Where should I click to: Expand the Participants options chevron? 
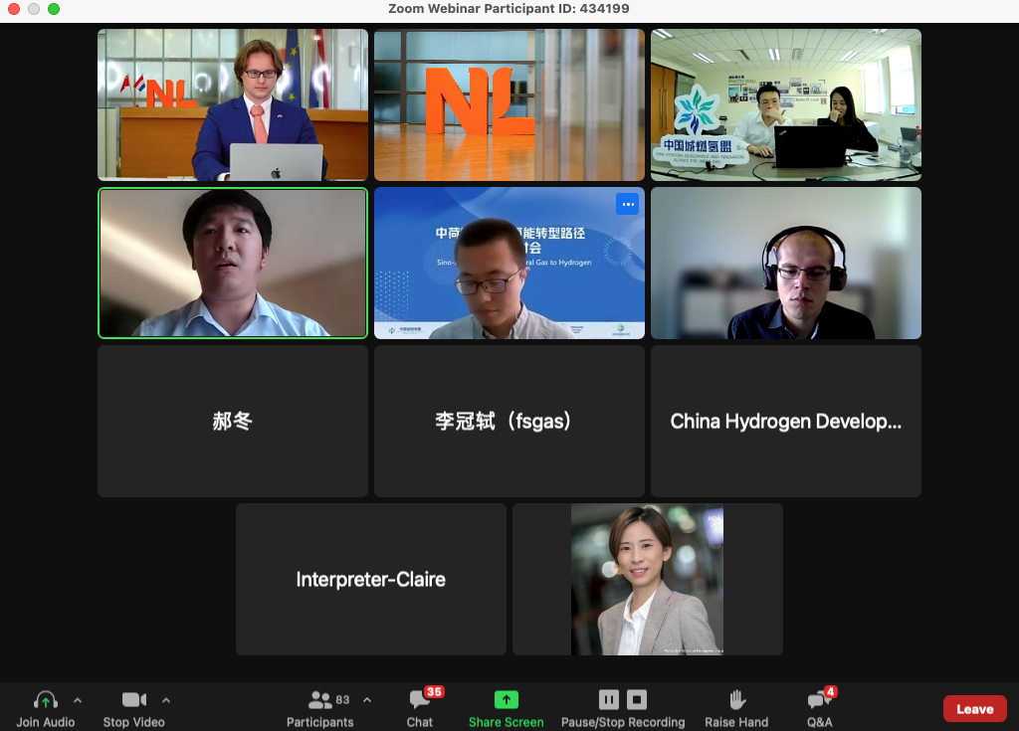click(367, 700)
